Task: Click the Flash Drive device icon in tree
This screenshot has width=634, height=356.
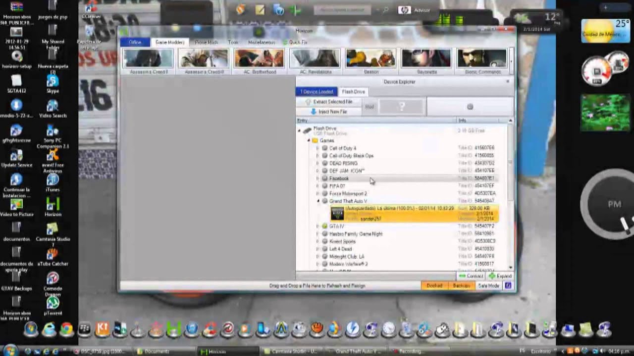Action: point(307,131)
